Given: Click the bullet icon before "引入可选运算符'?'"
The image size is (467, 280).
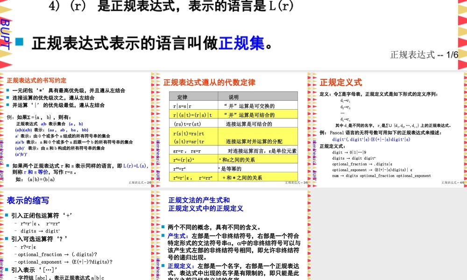Looking at the screenshot, I should [x=6, y=238].
